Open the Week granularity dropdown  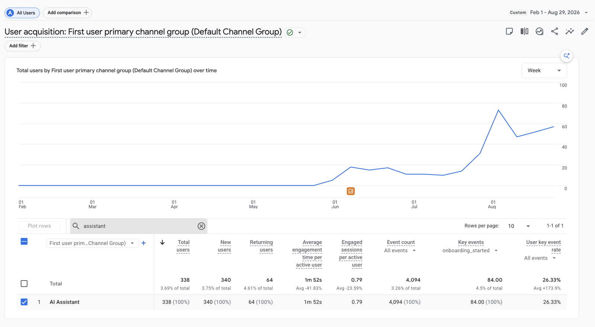pos(544,71)
